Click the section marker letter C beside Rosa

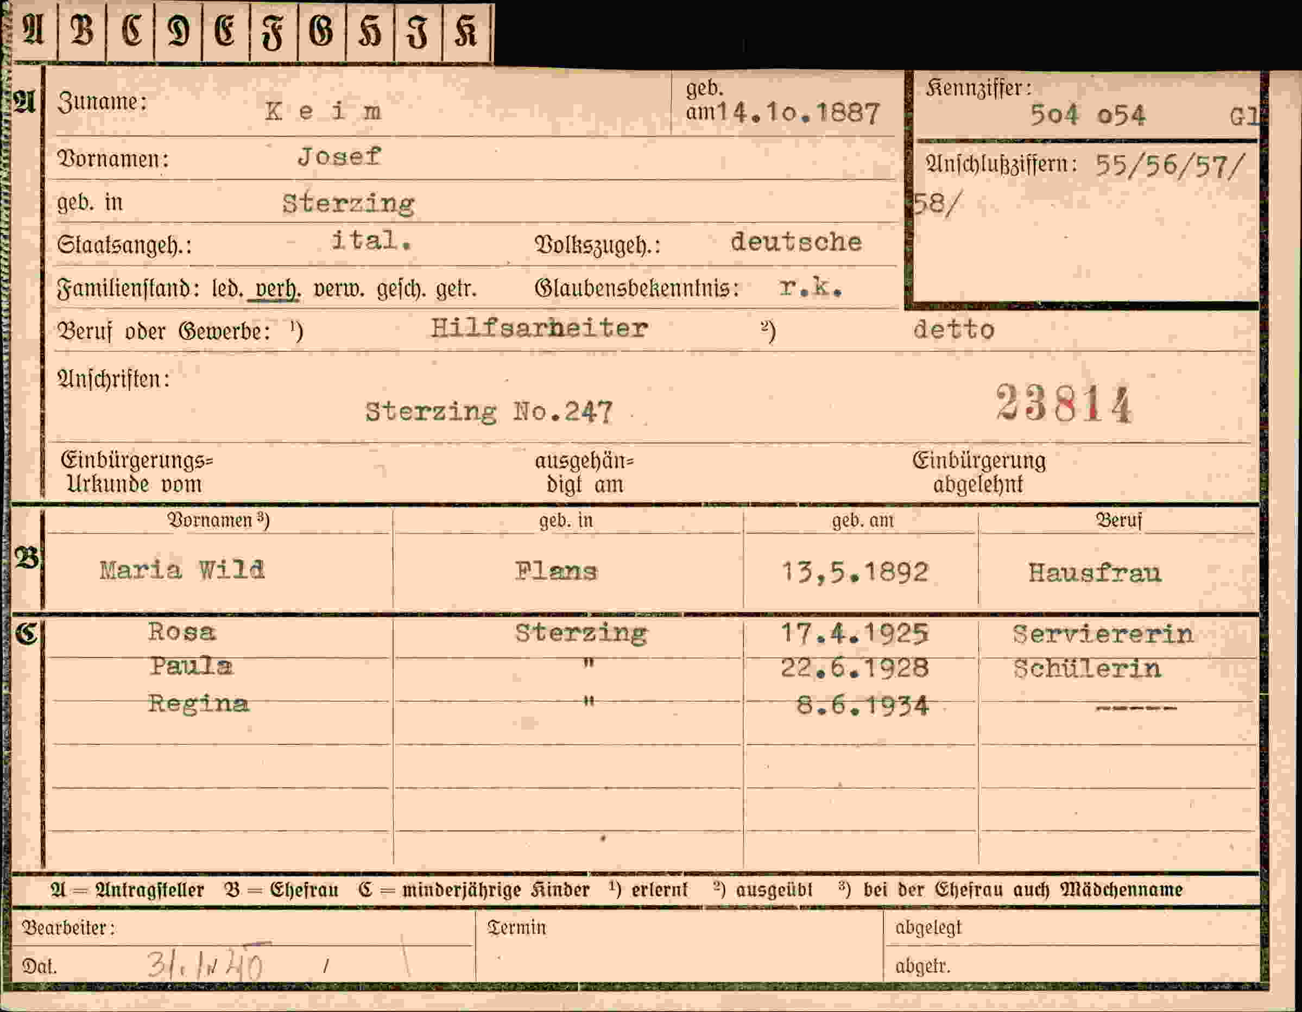tap(26, 634)
